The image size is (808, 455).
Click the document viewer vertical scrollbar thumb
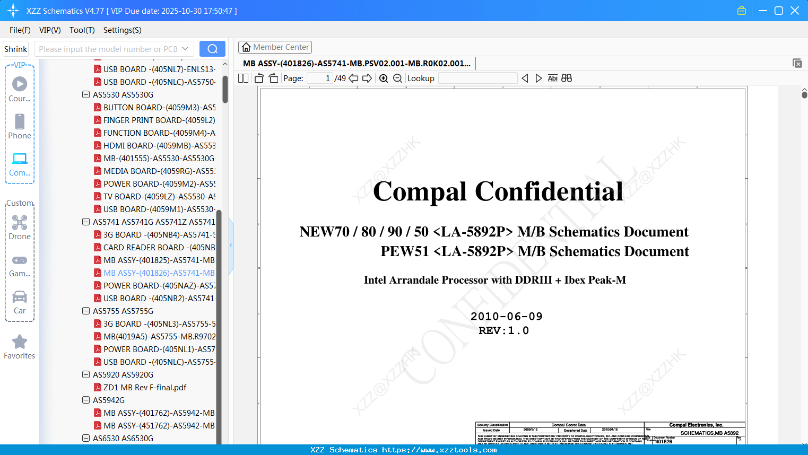(804, 94)
